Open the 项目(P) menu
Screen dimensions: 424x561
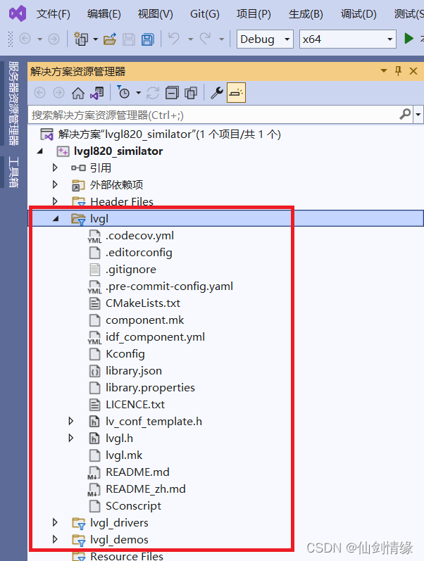254,14
